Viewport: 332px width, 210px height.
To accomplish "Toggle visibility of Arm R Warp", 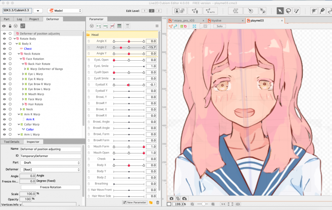I will point(4,114).
